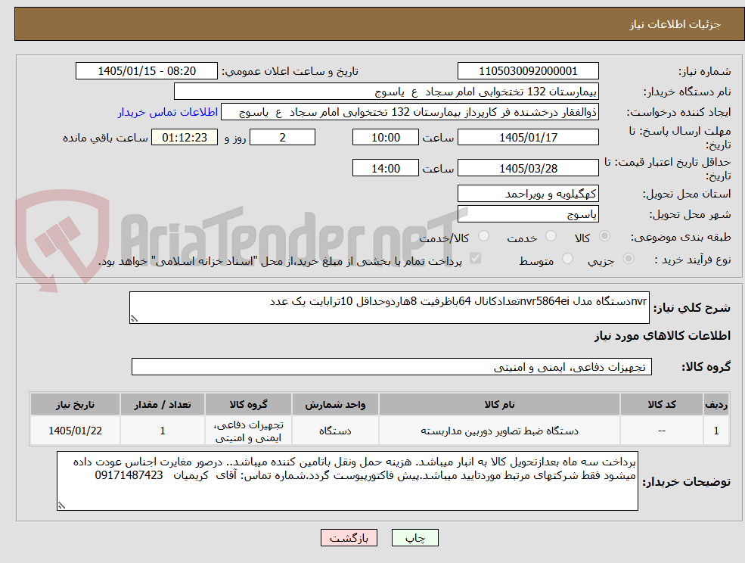The height and width of the screenshot is (563, 745).
Task: Click the unit cell دستگاه in table
Action: [x=335, y=431]
